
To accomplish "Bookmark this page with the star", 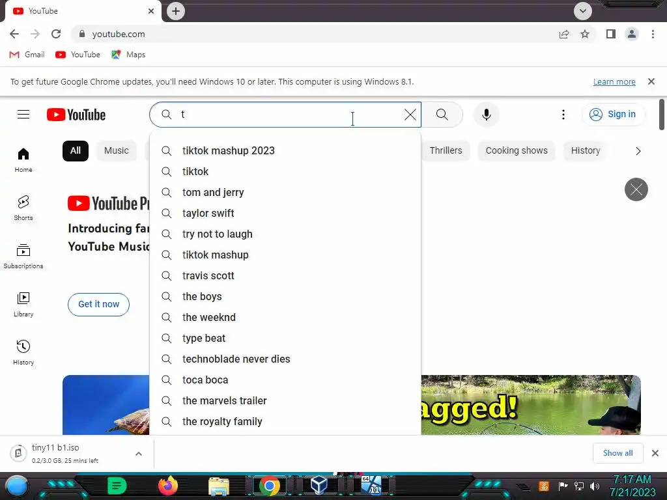I will point(585,34).
